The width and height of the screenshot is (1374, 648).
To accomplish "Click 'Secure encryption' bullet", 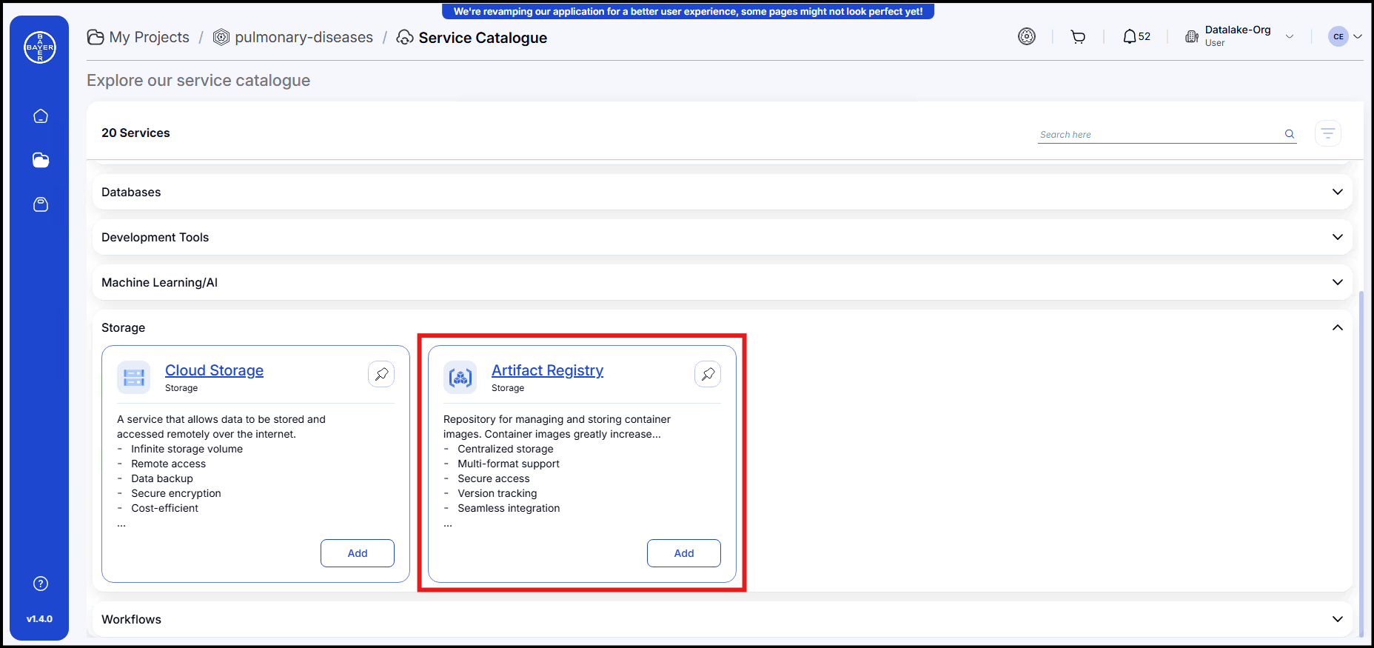I will point(176,493).
